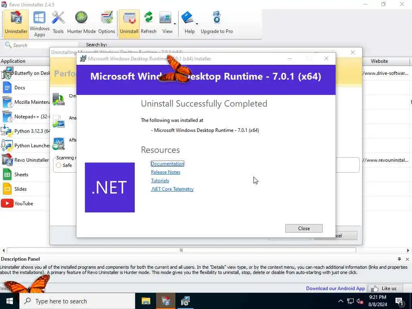Click the Uninstall toolbar button
The width and height of the screenshot is (412, 309).
click(x=129, y=24)
